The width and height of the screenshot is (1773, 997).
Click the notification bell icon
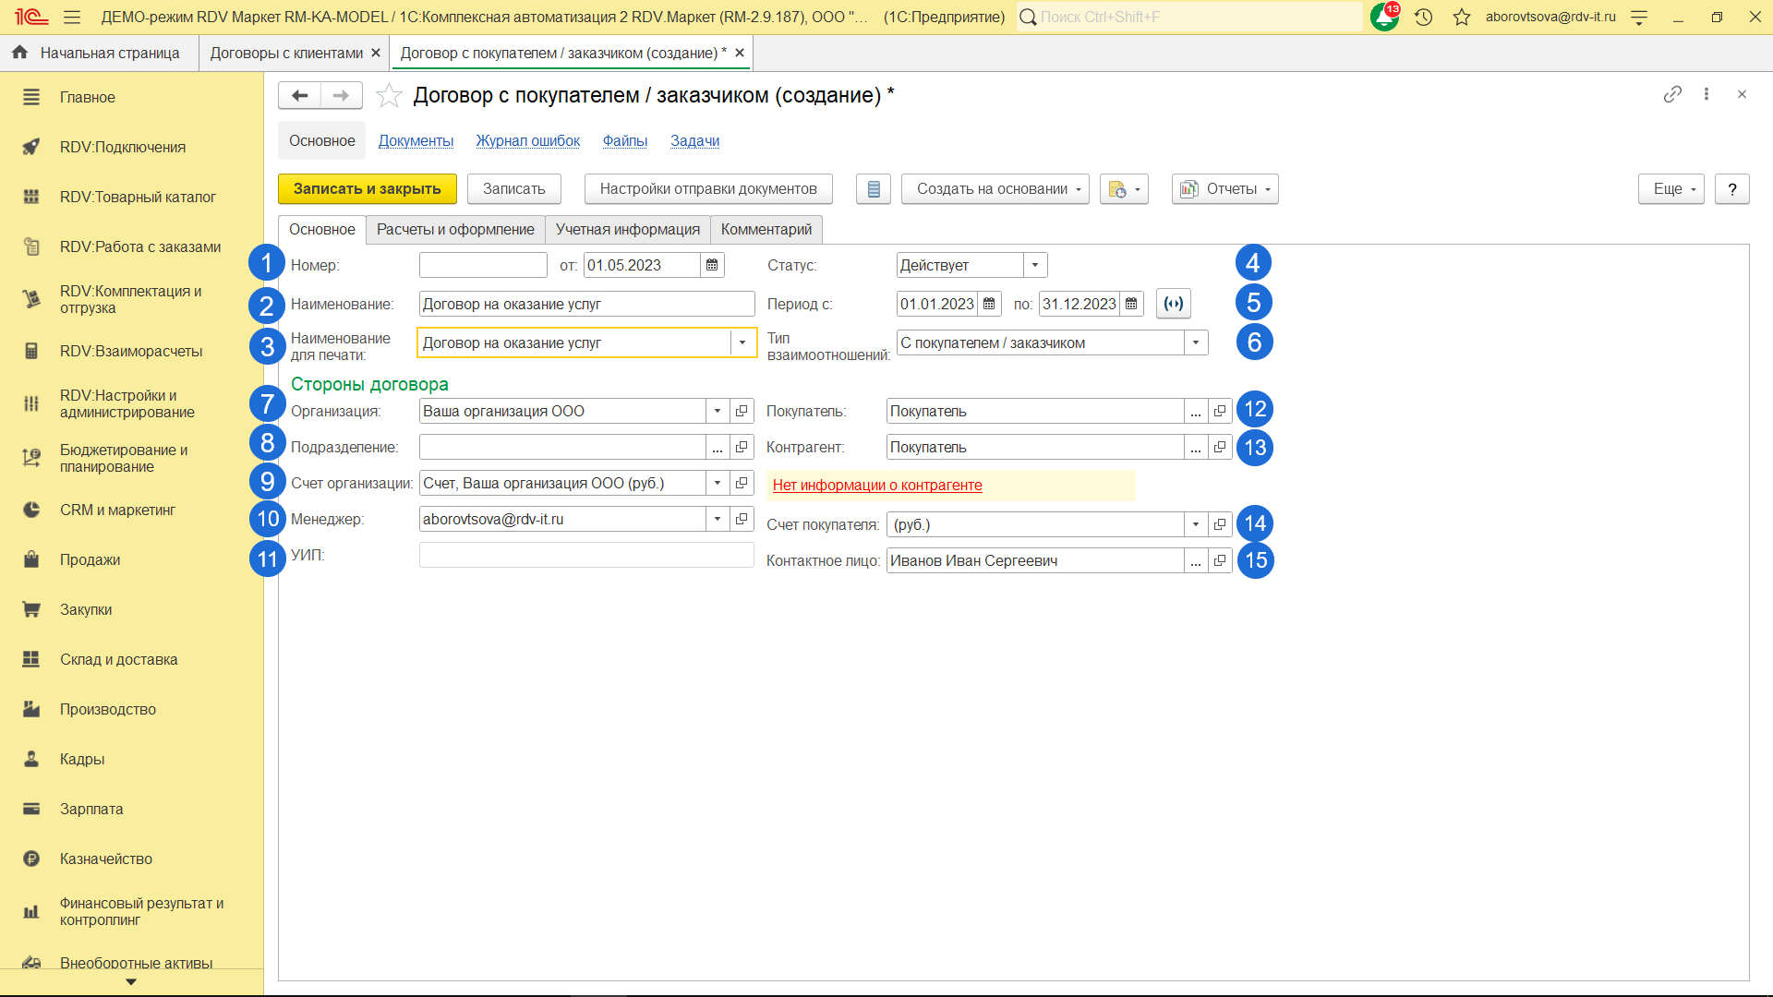pos(1384,18)
